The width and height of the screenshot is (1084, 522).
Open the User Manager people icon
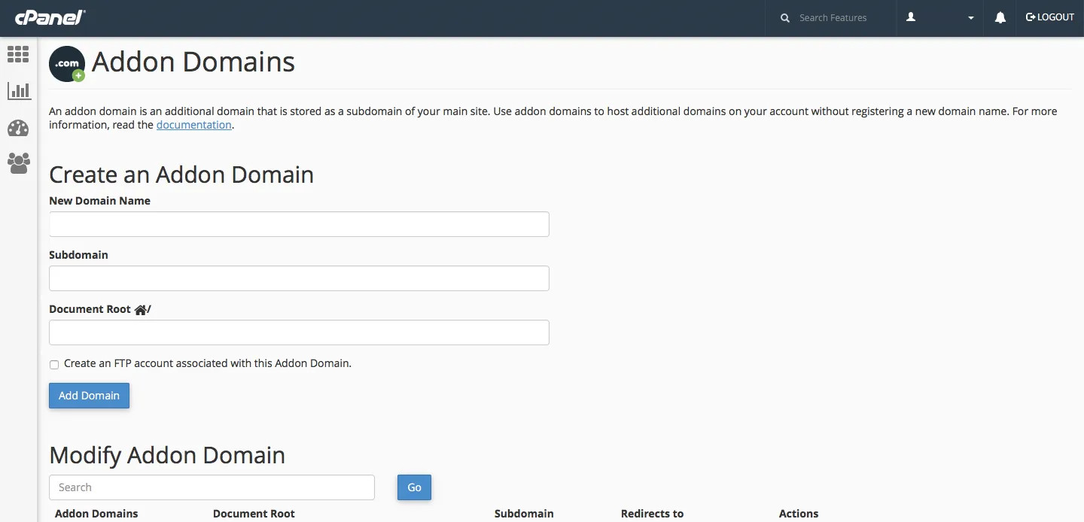click(18, 163)
